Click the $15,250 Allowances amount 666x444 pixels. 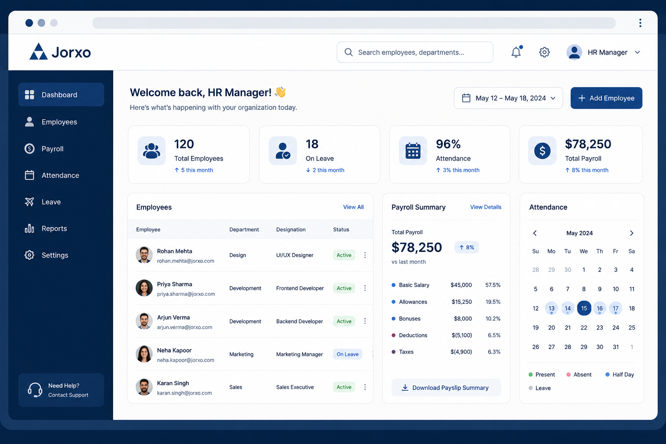click(462, 302)
